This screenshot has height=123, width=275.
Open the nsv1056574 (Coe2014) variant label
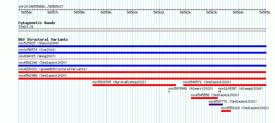(37, 50)
